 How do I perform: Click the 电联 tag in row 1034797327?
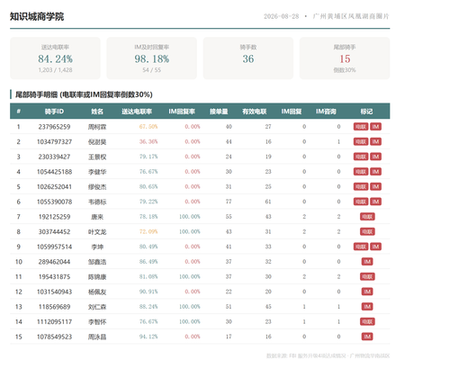coord(361,141)
